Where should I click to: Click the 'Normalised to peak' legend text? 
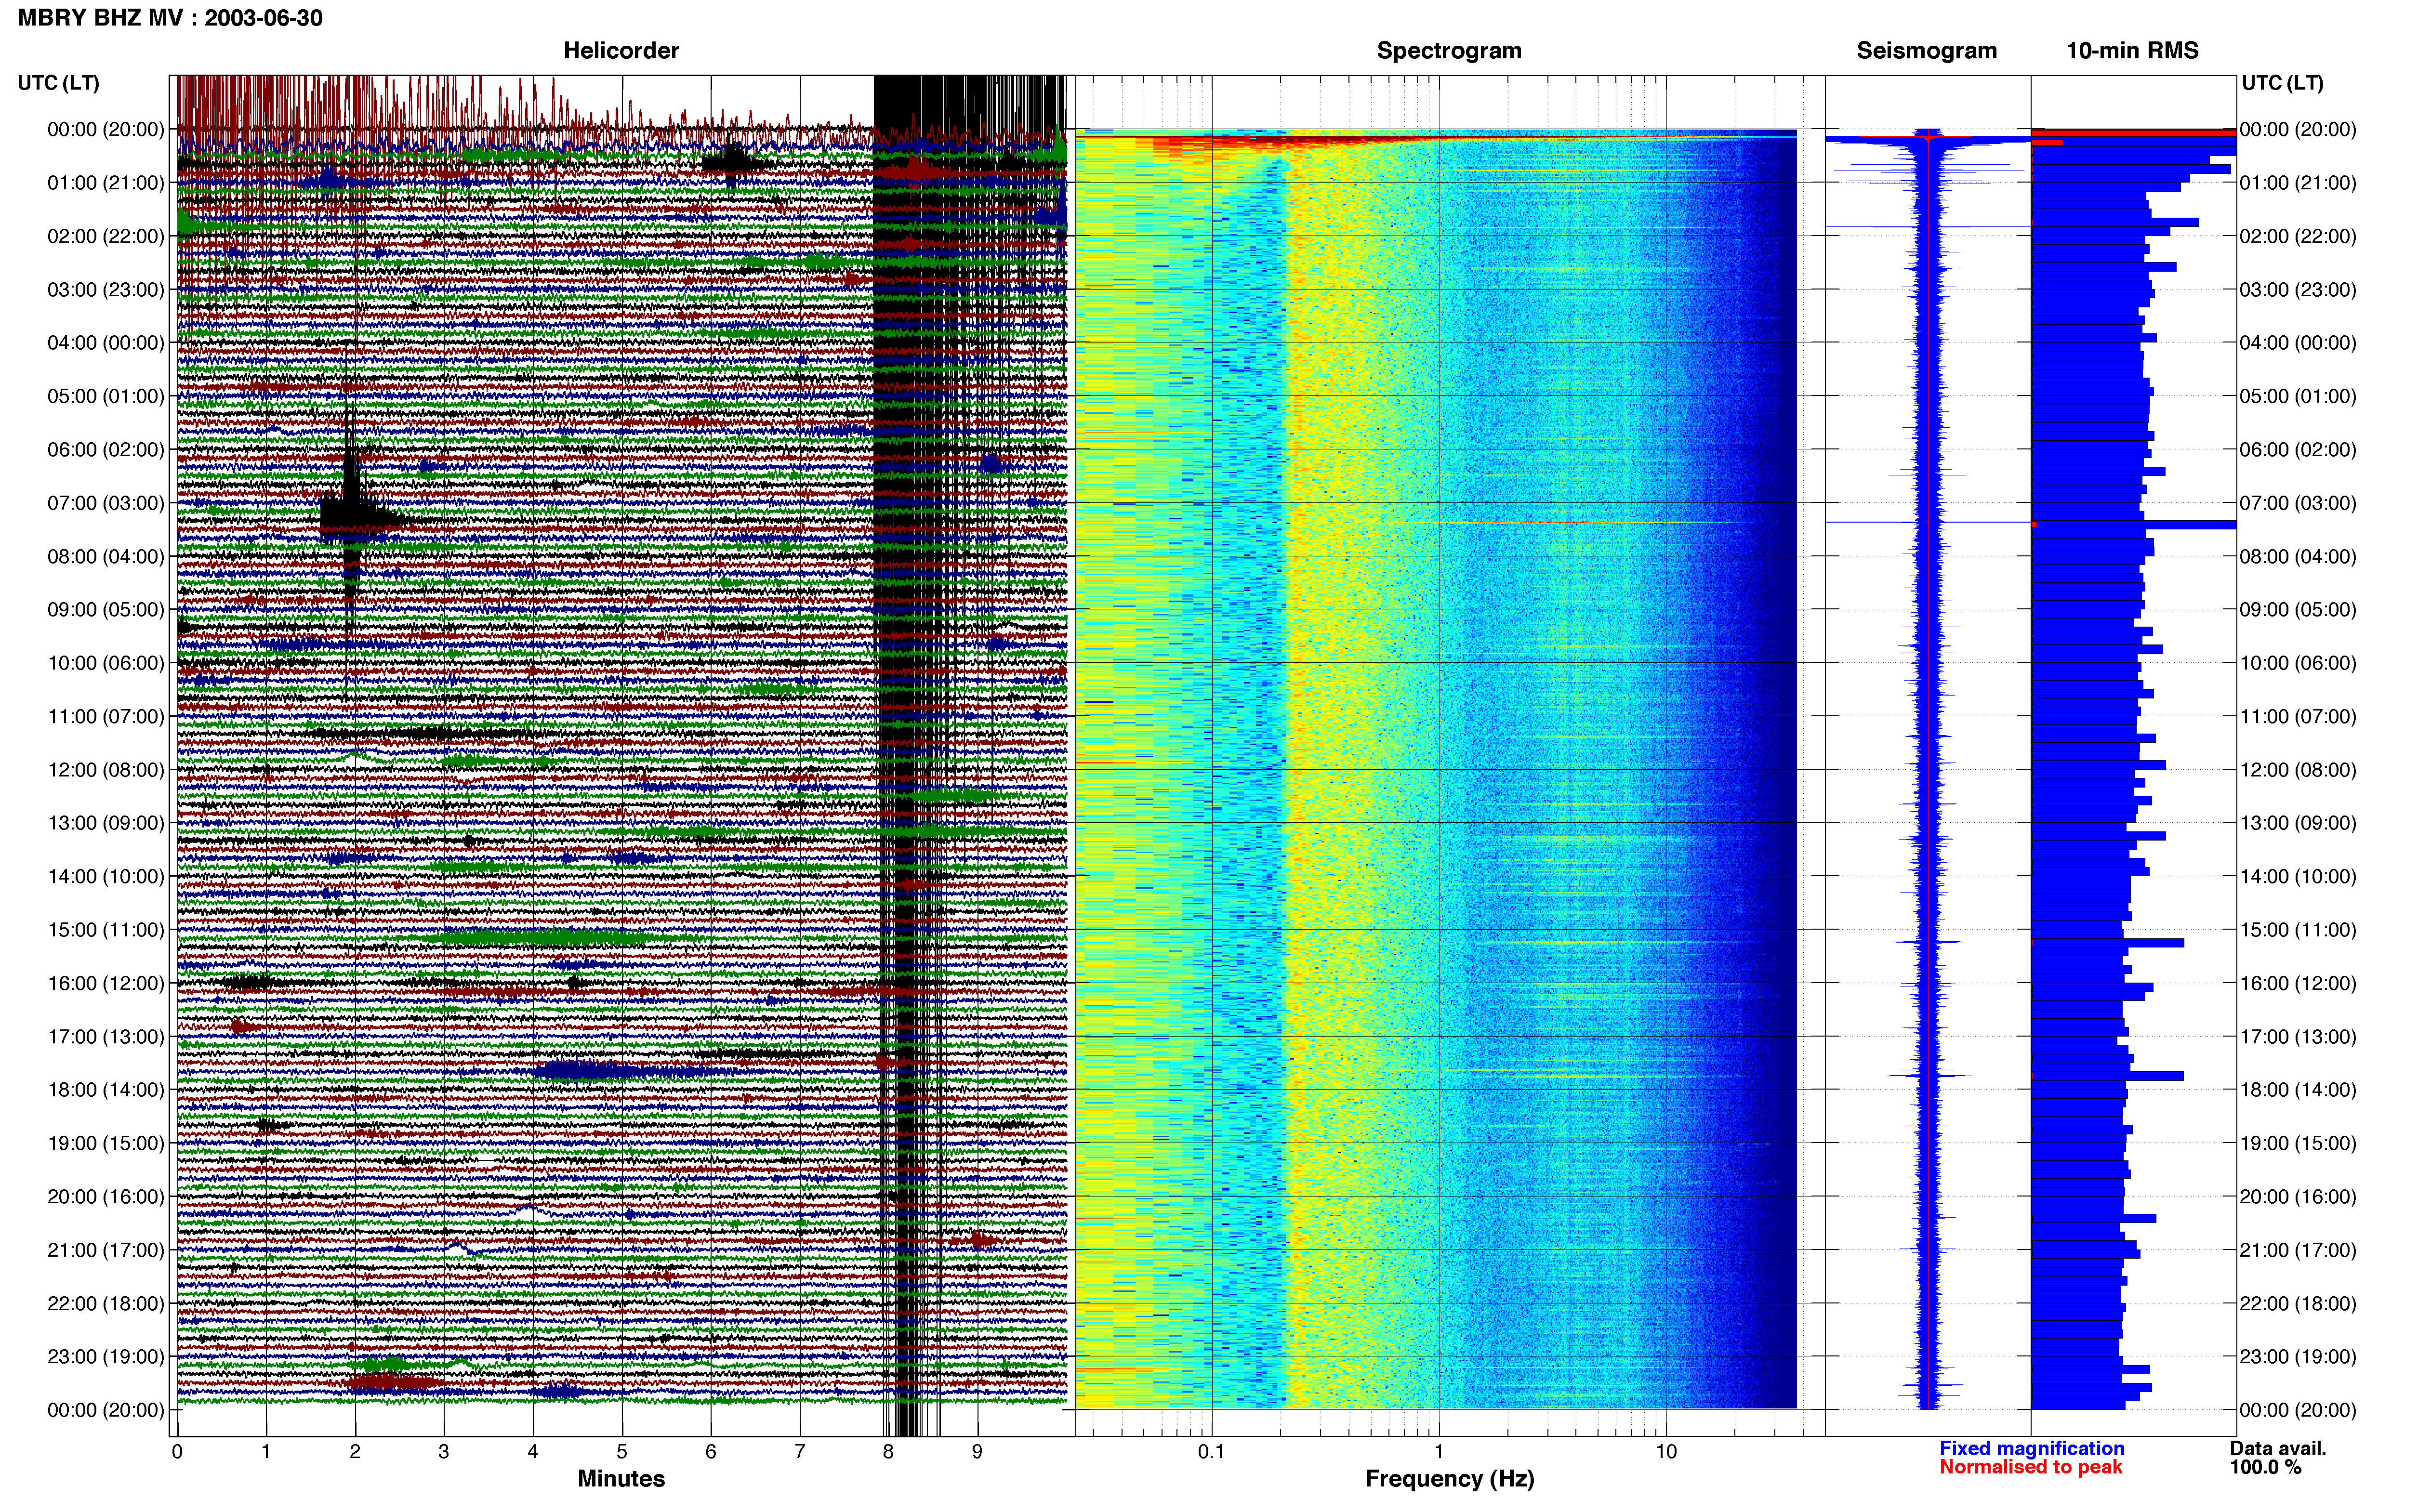(2030, 1467)
